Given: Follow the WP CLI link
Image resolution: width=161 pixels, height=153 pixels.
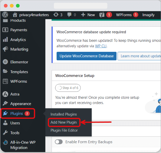Looking at the screenshot, I should (101, 46).
